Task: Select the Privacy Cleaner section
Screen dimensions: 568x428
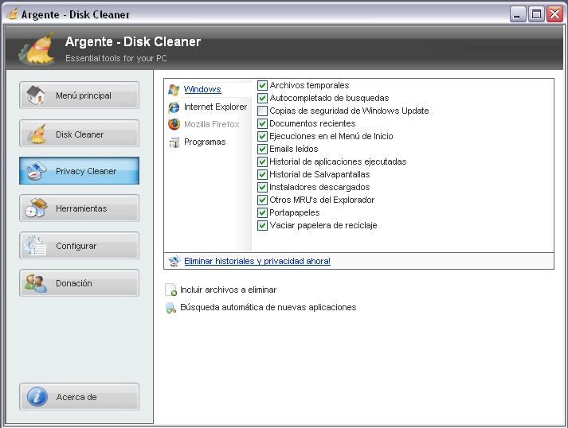Action: point(79,171)
